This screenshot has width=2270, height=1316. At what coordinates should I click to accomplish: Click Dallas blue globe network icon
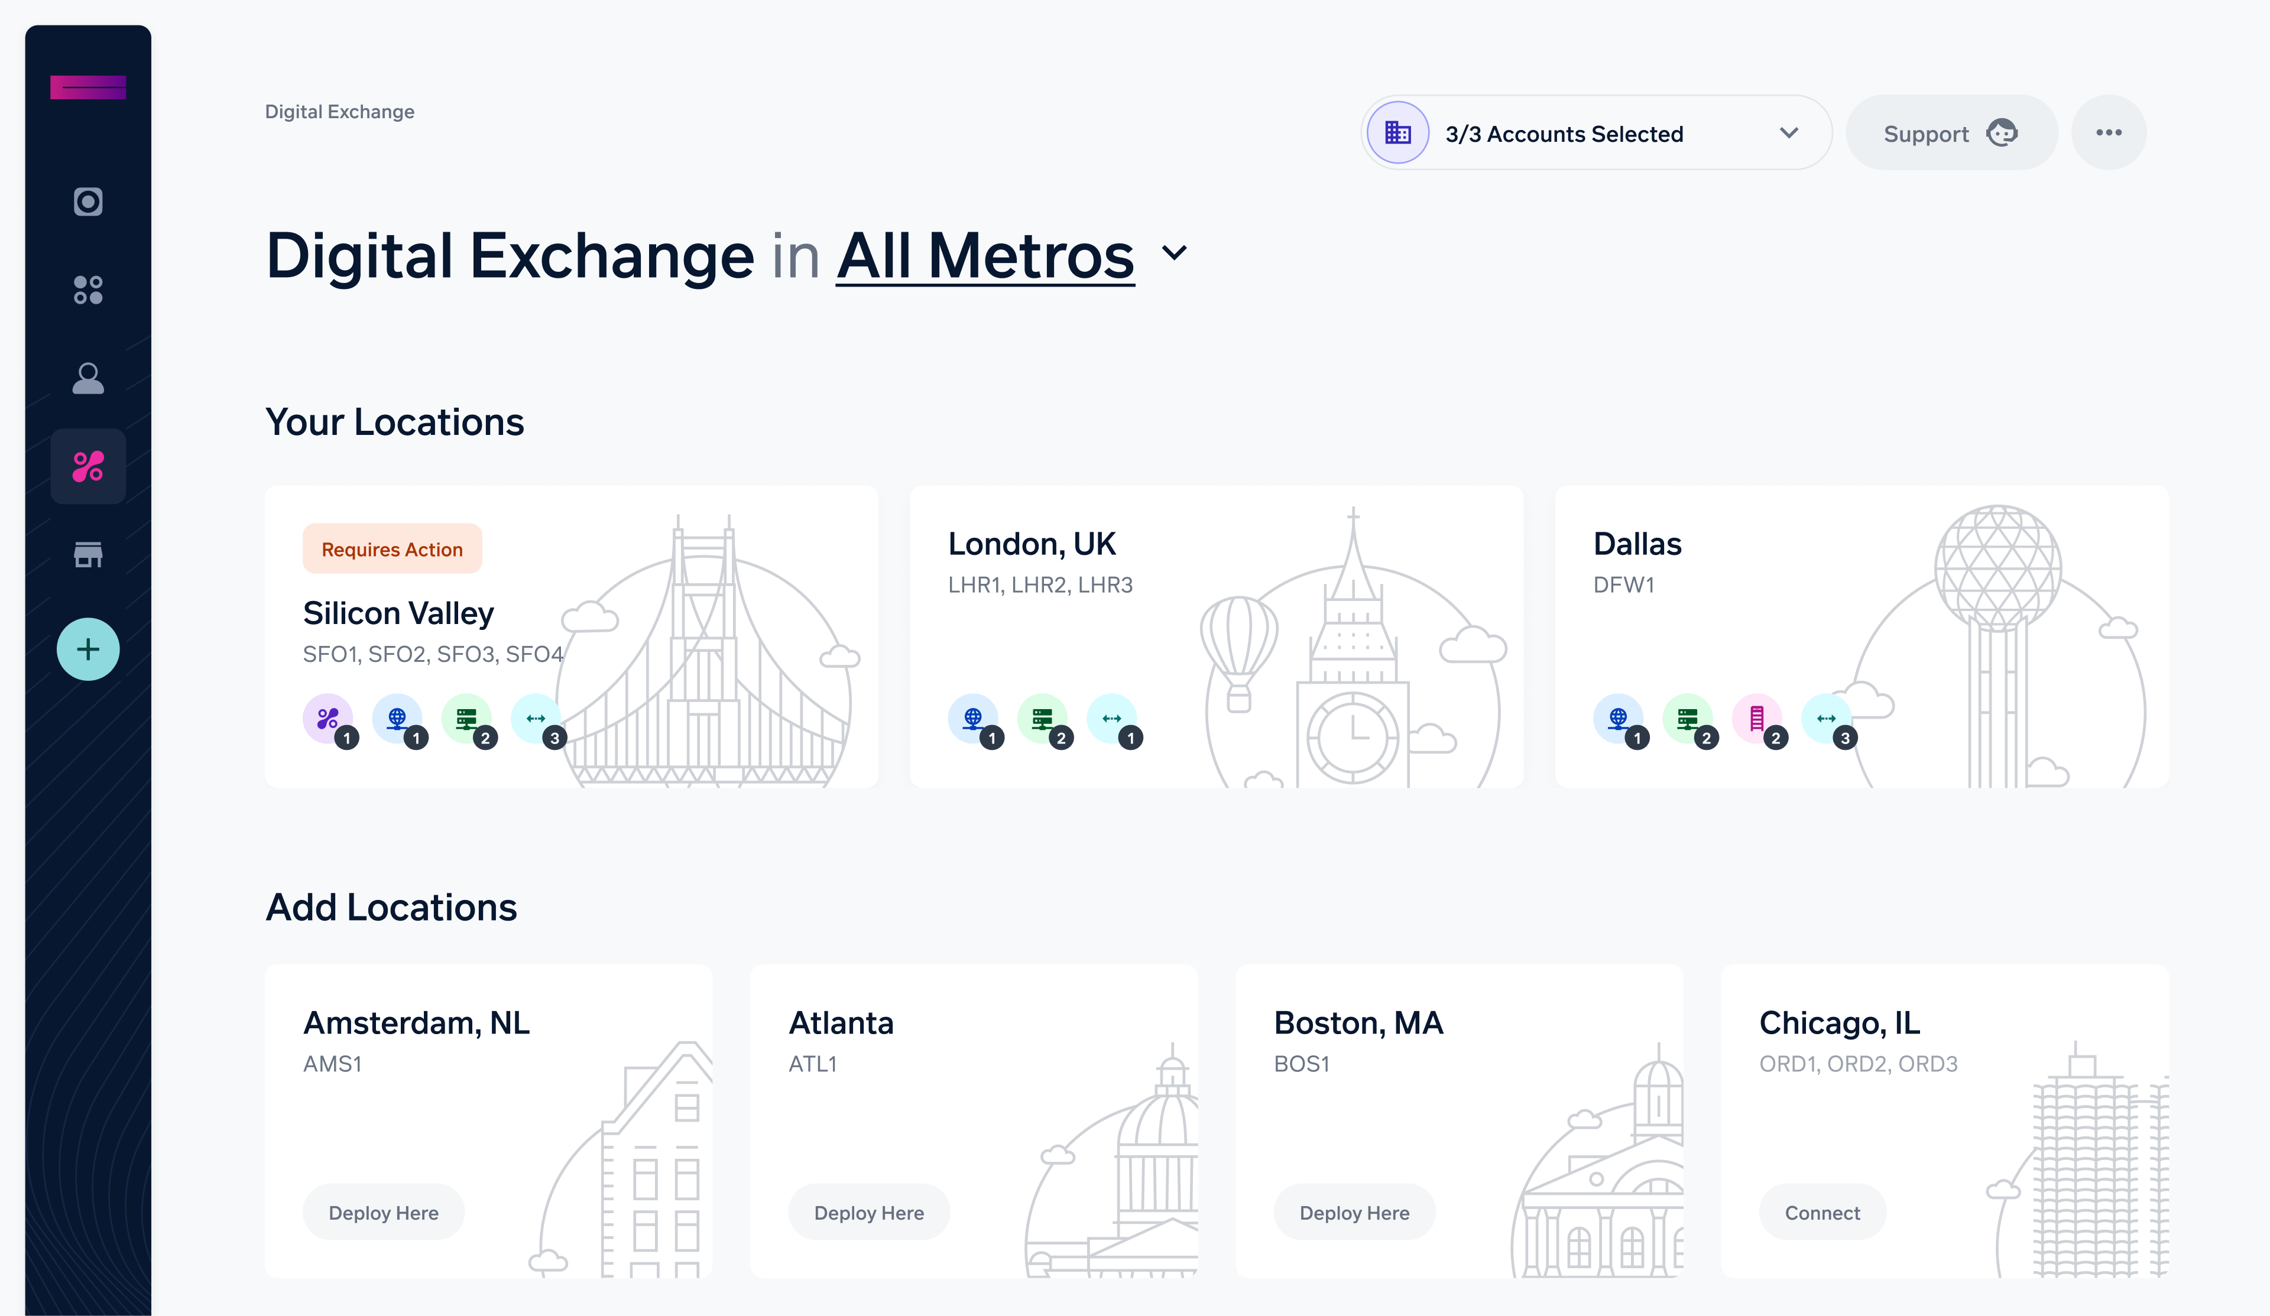[1618, 719]
